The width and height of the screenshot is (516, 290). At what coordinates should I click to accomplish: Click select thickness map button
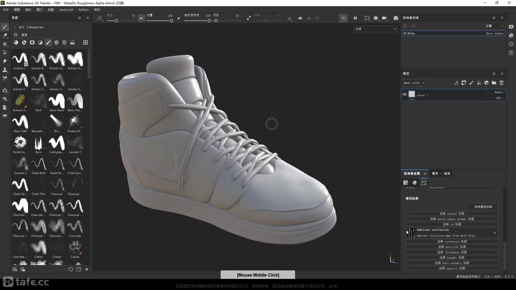(x=452, y=252)
